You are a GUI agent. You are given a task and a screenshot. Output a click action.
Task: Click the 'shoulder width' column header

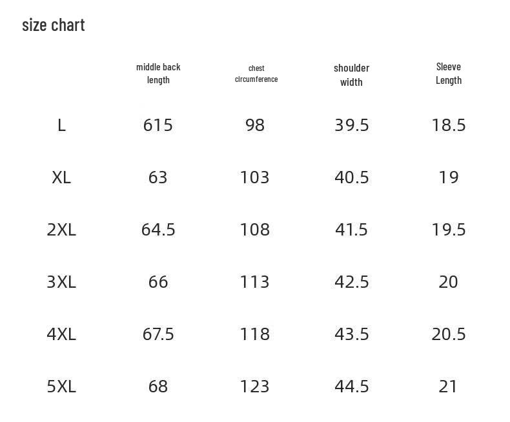click(x=351, y=75)
